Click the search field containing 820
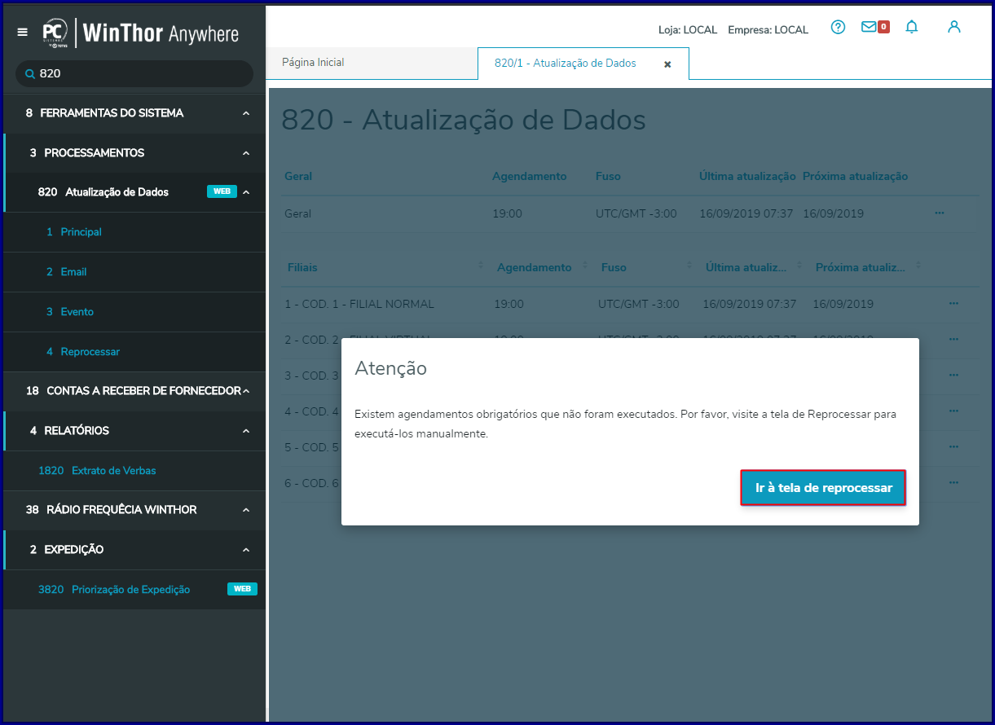The width and height of the screenshot is (995, 725). point(134,73)
